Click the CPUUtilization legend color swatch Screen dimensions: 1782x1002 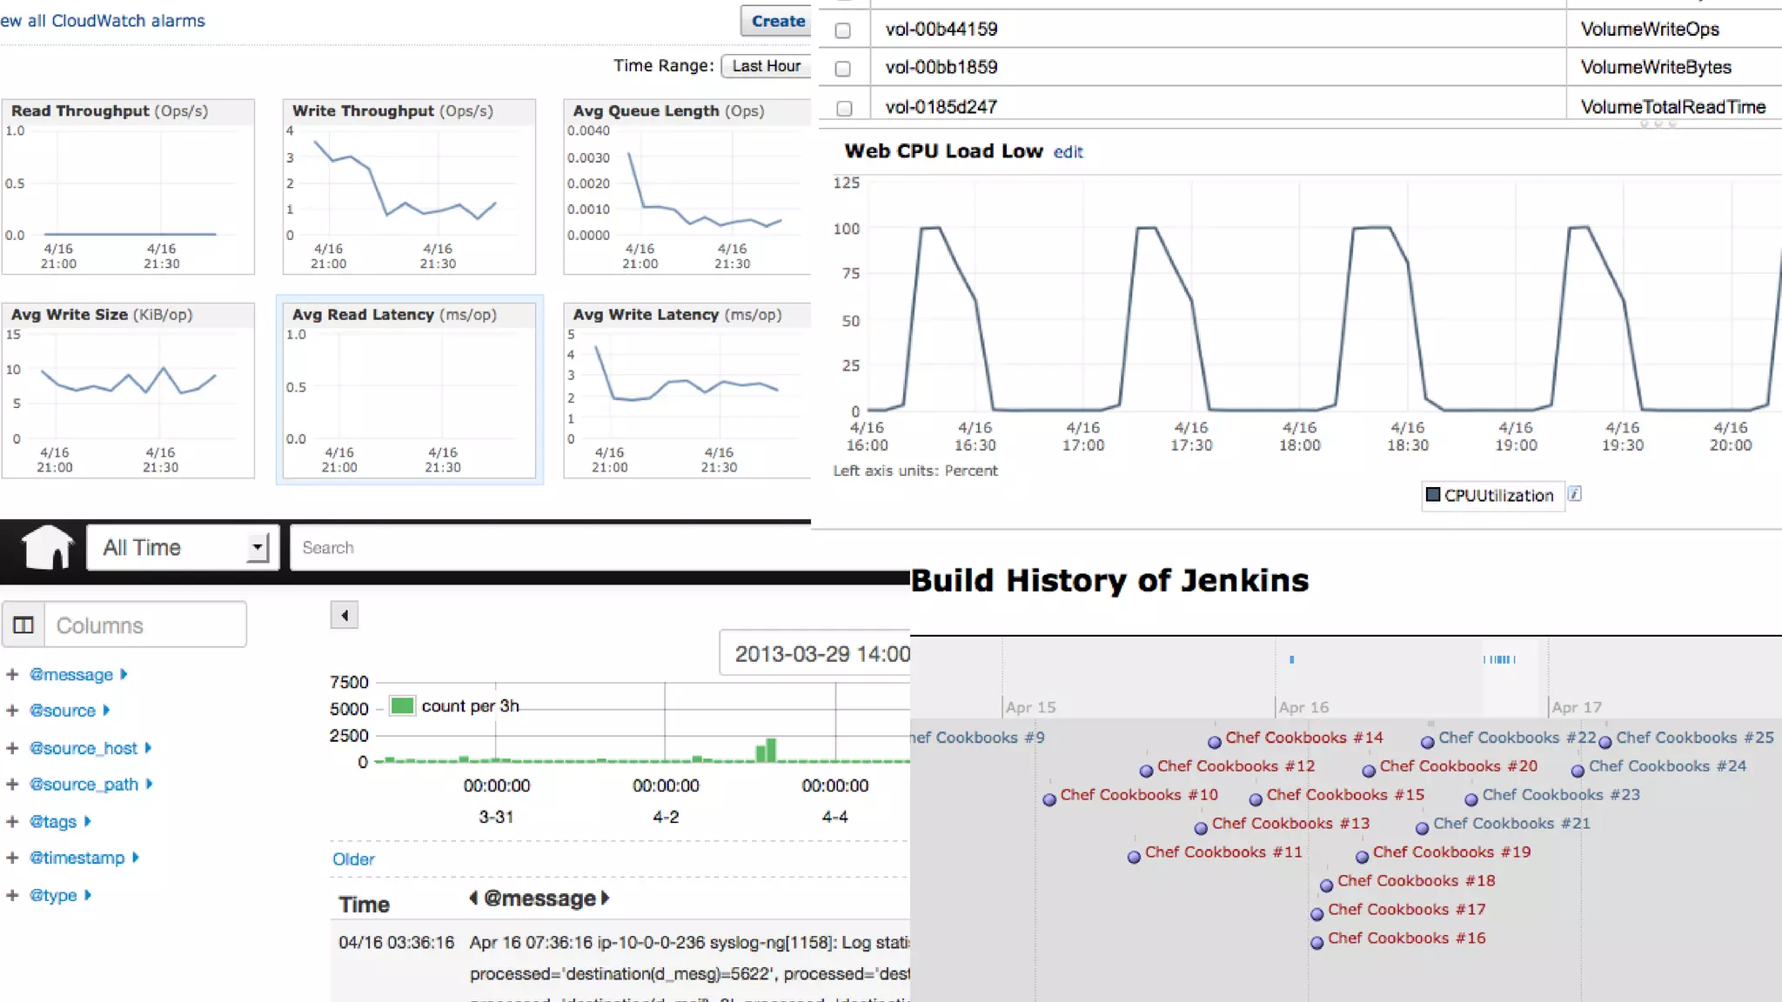1432,495
